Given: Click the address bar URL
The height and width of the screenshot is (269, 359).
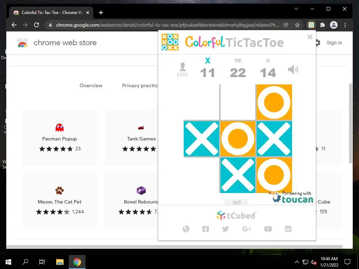Looking at the screenshot, I should tap(167, 25).
